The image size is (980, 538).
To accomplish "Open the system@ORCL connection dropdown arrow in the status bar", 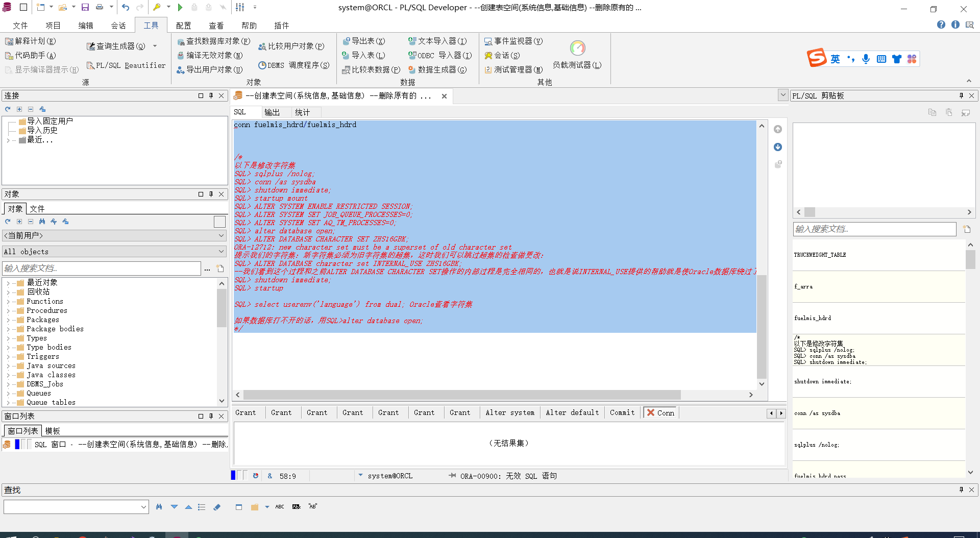I will (x=360, y=475).
